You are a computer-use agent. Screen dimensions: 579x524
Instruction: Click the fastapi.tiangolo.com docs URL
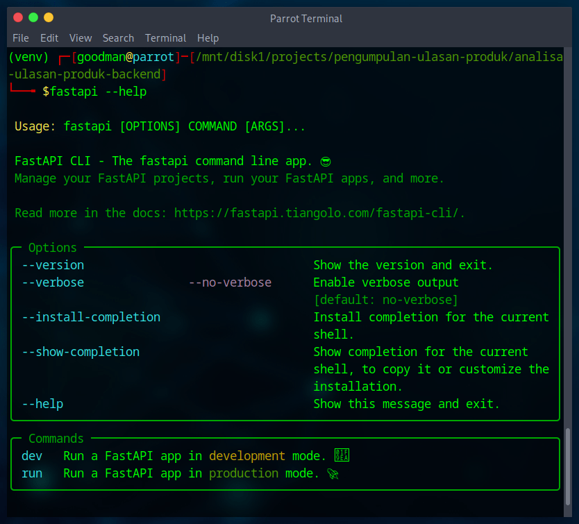(319, 213)
